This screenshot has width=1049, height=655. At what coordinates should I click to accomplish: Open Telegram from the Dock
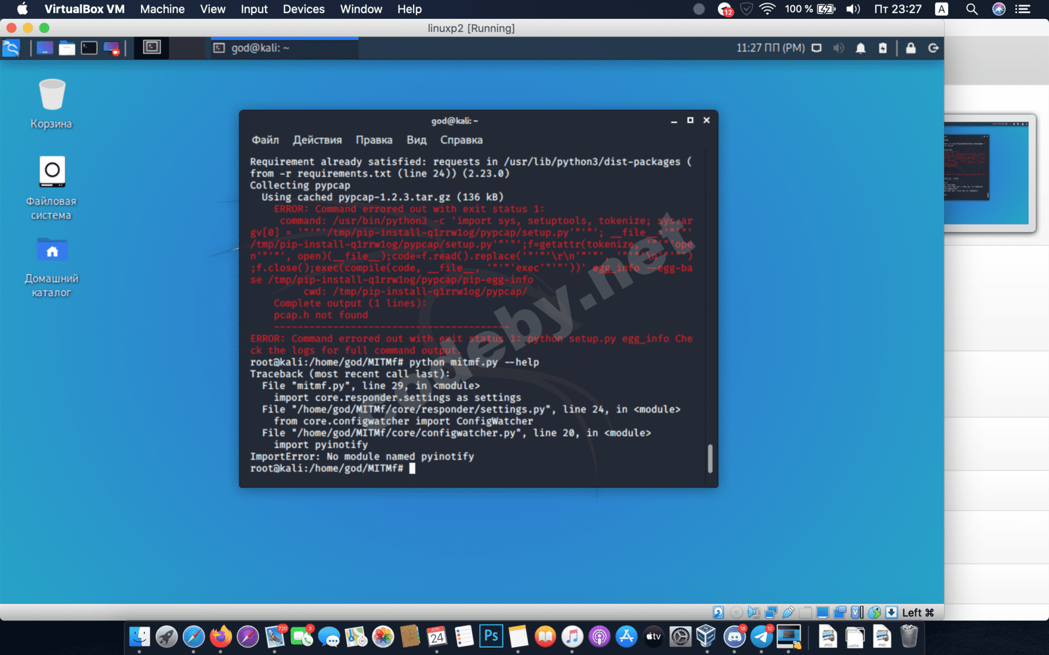pos(761,636)
